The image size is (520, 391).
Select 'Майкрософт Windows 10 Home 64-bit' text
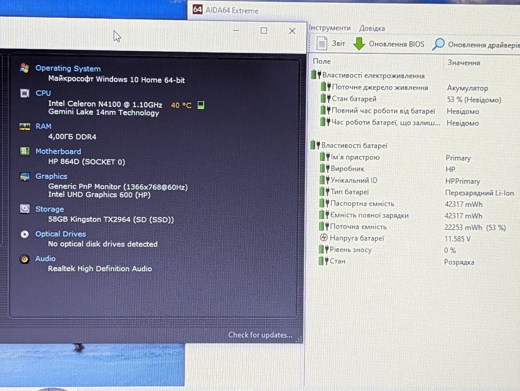pos(117,79)
